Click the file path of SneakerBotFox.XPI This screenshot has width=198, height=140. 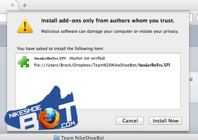(102, 65)
